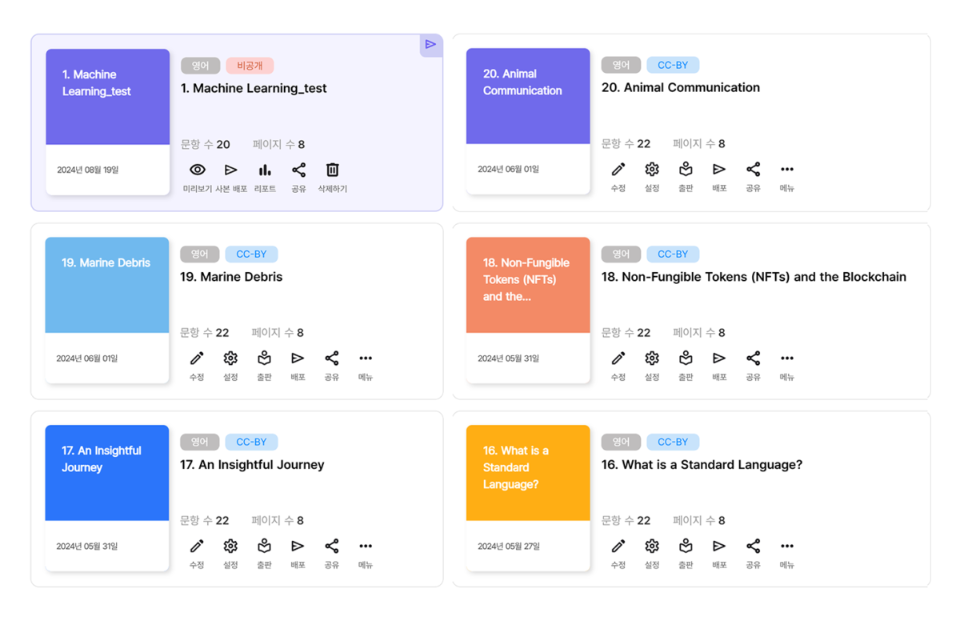
Task: Click the blue thumbnail of Marine Debris
Action: 106,284
